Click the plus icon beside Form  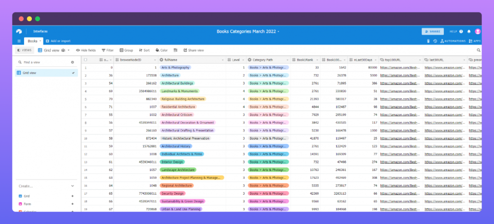(72, 204)
